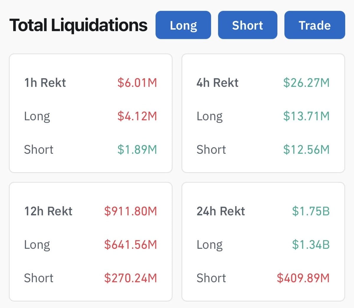The height and width of the screenshot is (308, 354).
Task: Click the $12.56M short value
Action: pos(306,149)
